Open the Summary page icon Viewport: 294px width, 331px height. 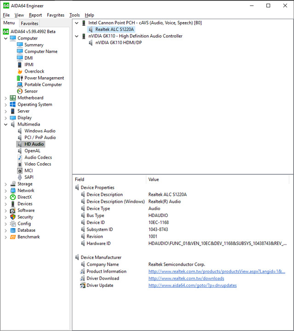[x=20, y=45]
